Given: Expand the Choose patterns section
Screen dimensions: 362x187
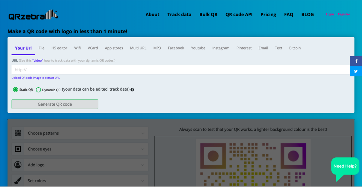Looking at the screenshot, I should click(80, 133).
